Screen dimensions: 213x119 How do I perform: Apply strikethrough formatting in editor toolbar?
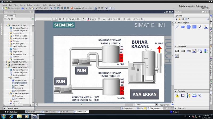(x=70, y=19)
